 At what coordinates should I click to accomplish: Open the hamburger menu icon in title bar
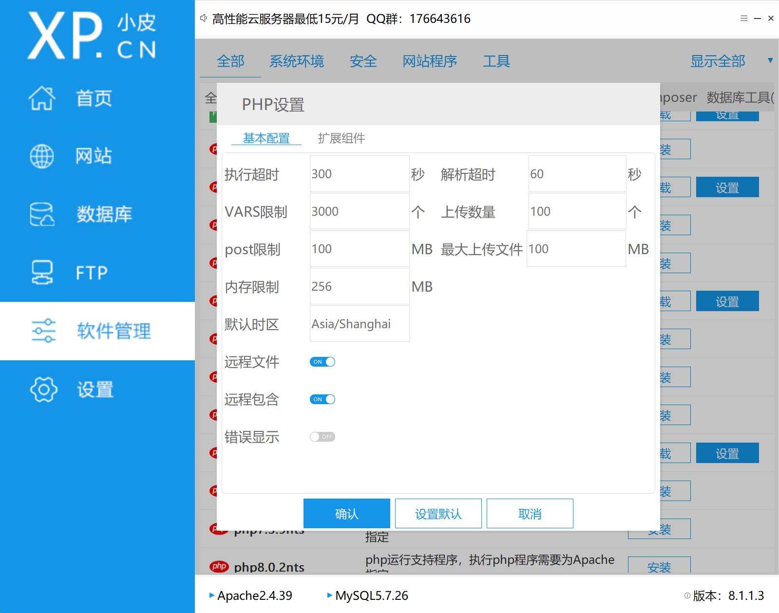[743, 19]
